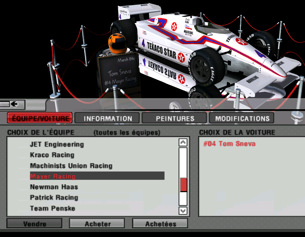
Task: Click the Vendre button
Action: click(34, 224)
